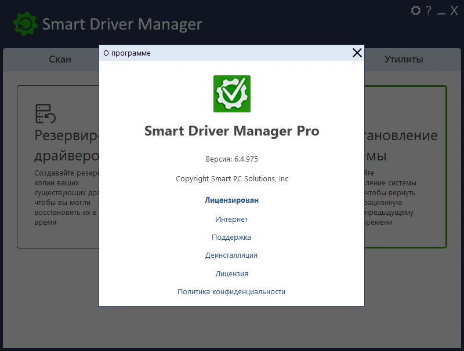Minimize the Smart Driver Manager window
The width and height of the screenshot is (464, 351).
pos(441,13)
